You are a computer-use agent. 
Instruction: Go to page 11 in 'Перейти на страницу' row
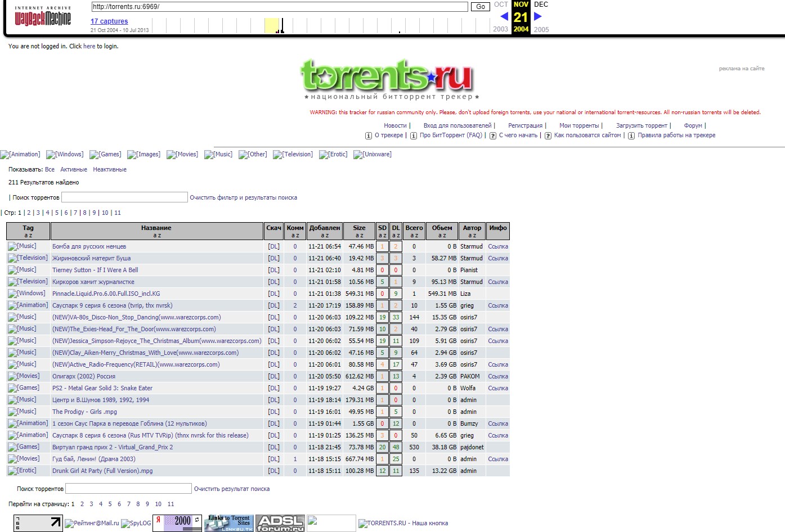coord(171,504)
